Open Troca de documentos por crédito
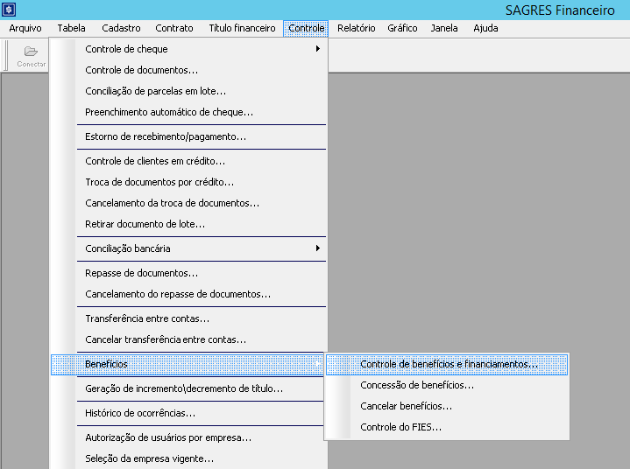630x469 pixels. (159, 182)
